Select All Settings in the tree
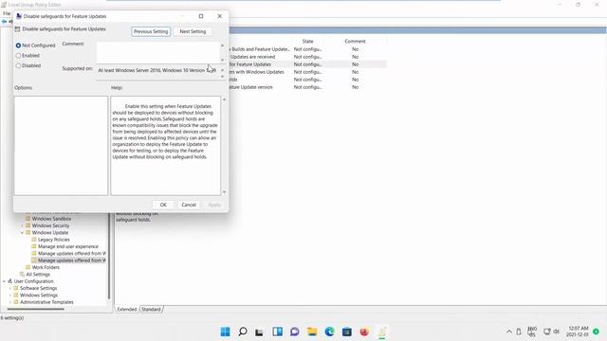This screenshot has width=607, height=341. click(x=38, y=275)
